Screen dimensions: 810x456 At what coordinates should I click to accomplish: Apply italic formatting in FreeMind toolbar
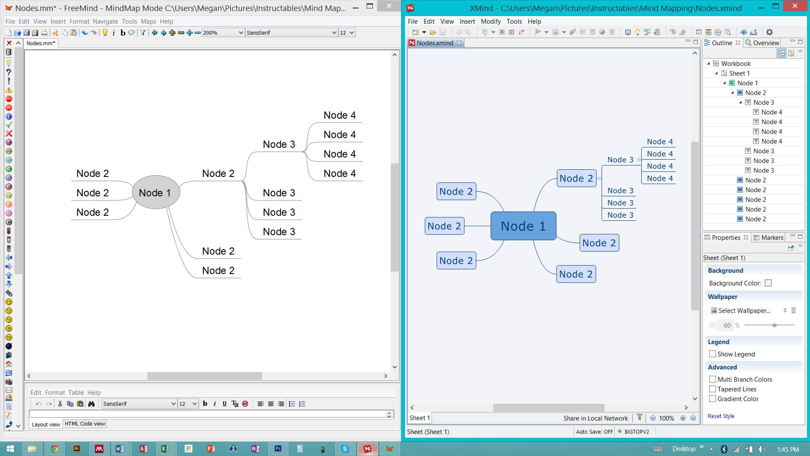pos(113,33)
